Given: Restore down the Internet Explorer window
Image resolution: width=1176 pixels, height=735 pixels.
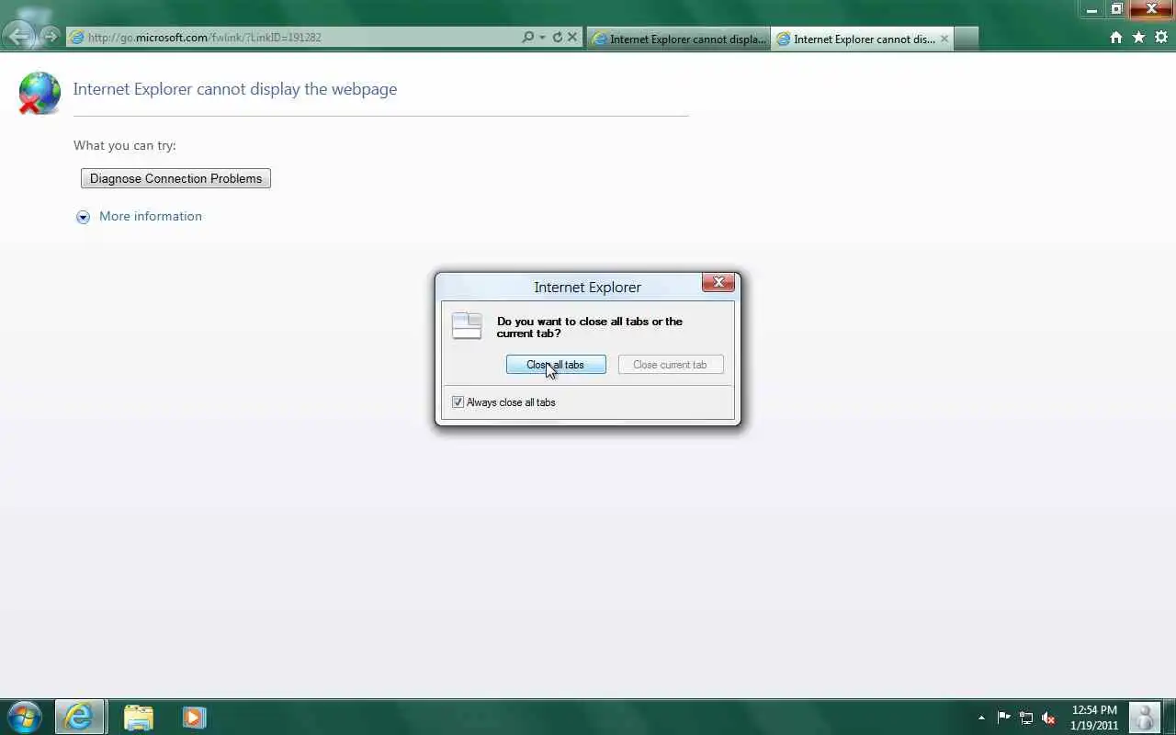Looking at the screenshot, I should (x=1116, y=9).
